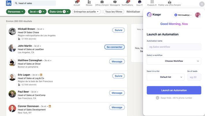
Task: Click Environ 260 000 résultats text
Action: coord(19,21)
